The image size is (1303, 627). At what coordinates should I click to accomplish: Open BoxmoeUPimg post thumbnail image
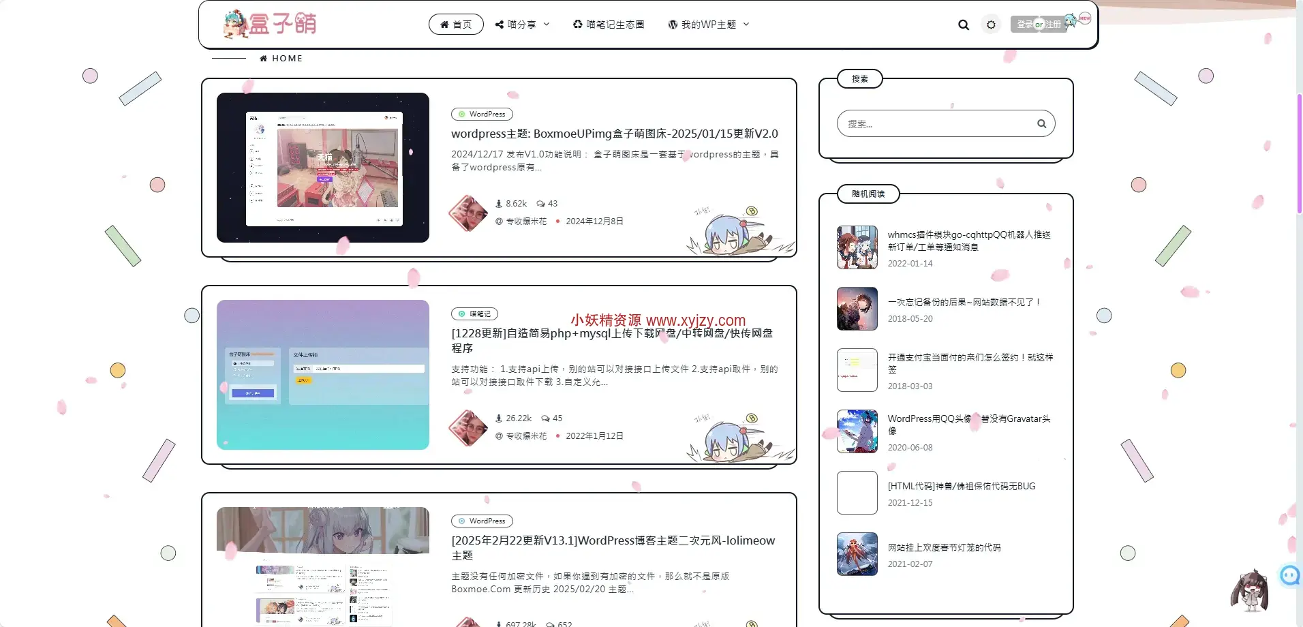point(323,168)
